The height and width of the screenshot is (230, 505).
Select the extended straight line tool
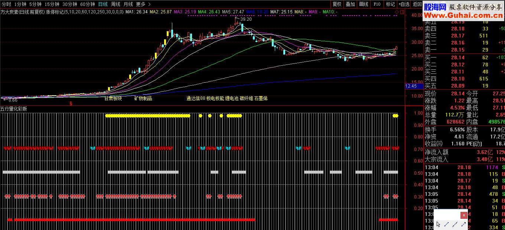click(455, 224)
